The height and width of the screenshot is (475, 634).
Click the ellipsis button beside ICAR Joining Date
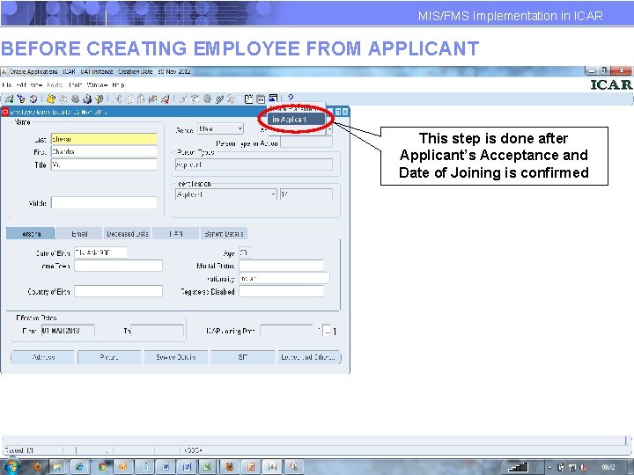[x=328, y=331]
